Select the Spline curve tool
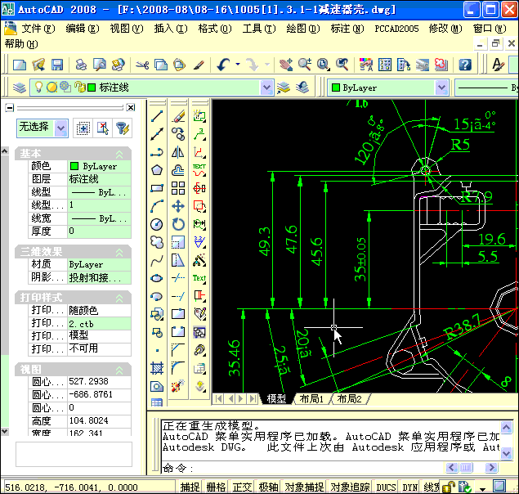The image size is (519, 494). (x=157, y=260)
